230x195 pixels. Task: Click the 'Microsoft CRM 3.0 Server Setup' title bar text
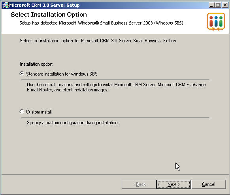point(44,5)
